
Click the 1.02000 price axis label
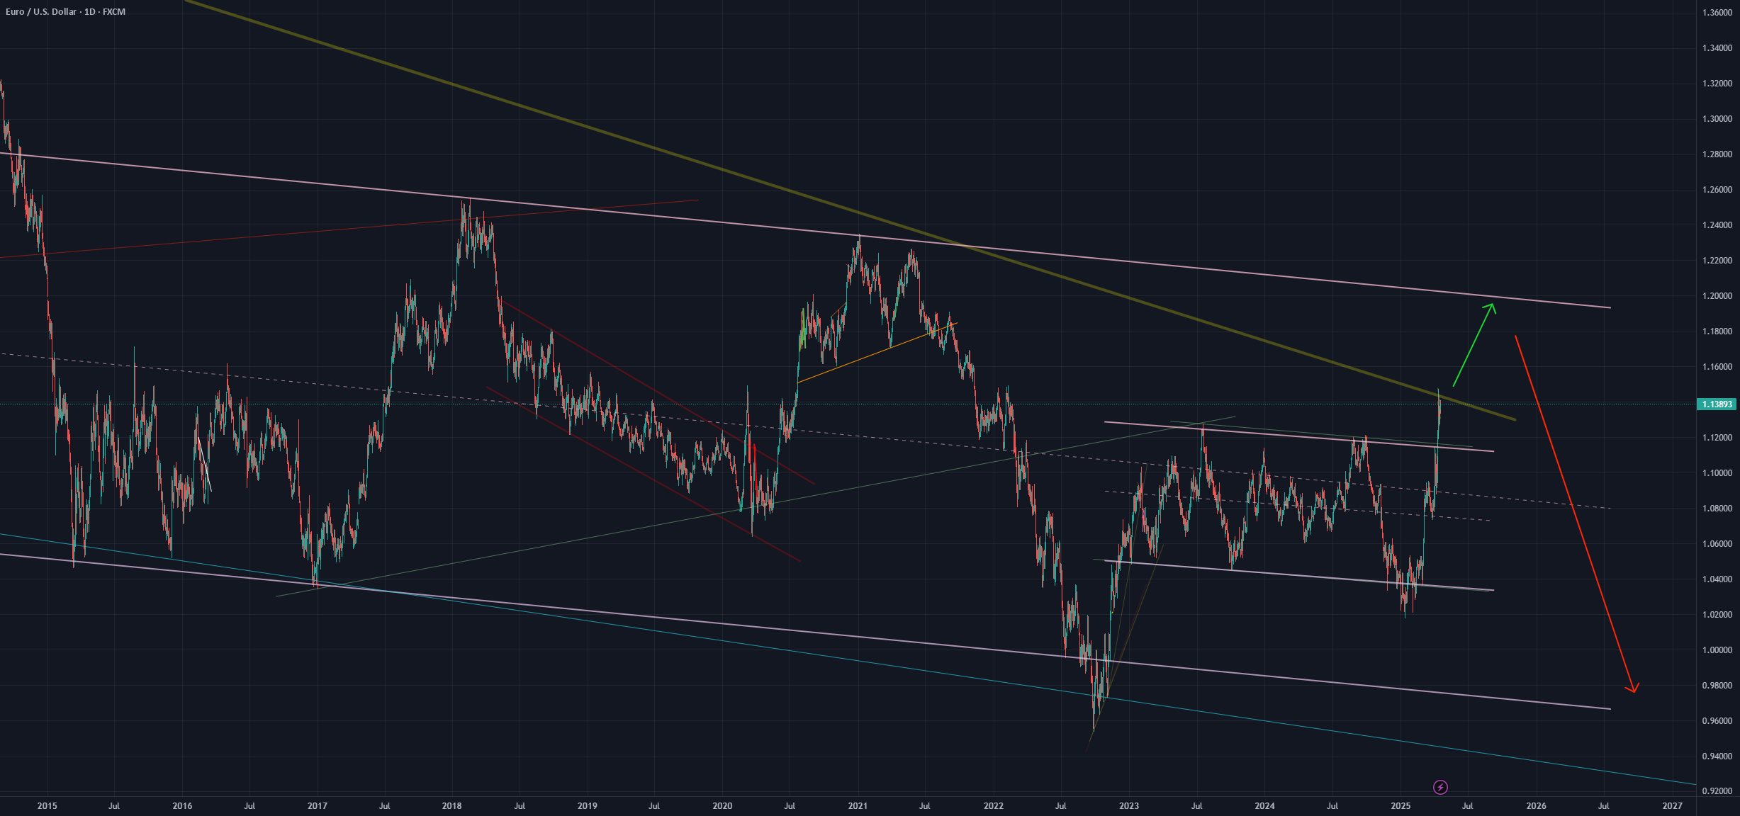(1717, 615)
